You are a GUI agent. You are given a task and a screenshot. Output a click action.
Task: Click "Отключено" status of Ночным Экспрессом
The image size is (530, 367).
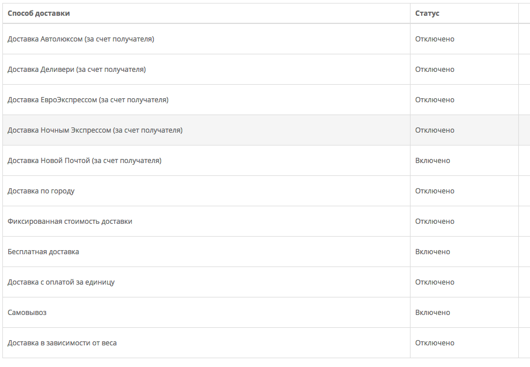tap(435, 130)
